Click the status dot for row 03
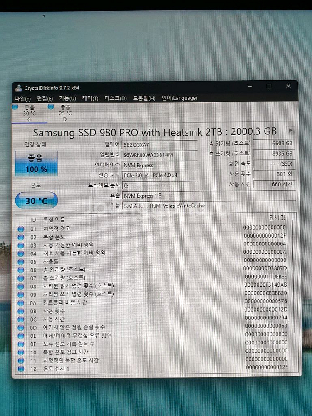The width and height of the screenshot is (312, 416). coord(21,245)
